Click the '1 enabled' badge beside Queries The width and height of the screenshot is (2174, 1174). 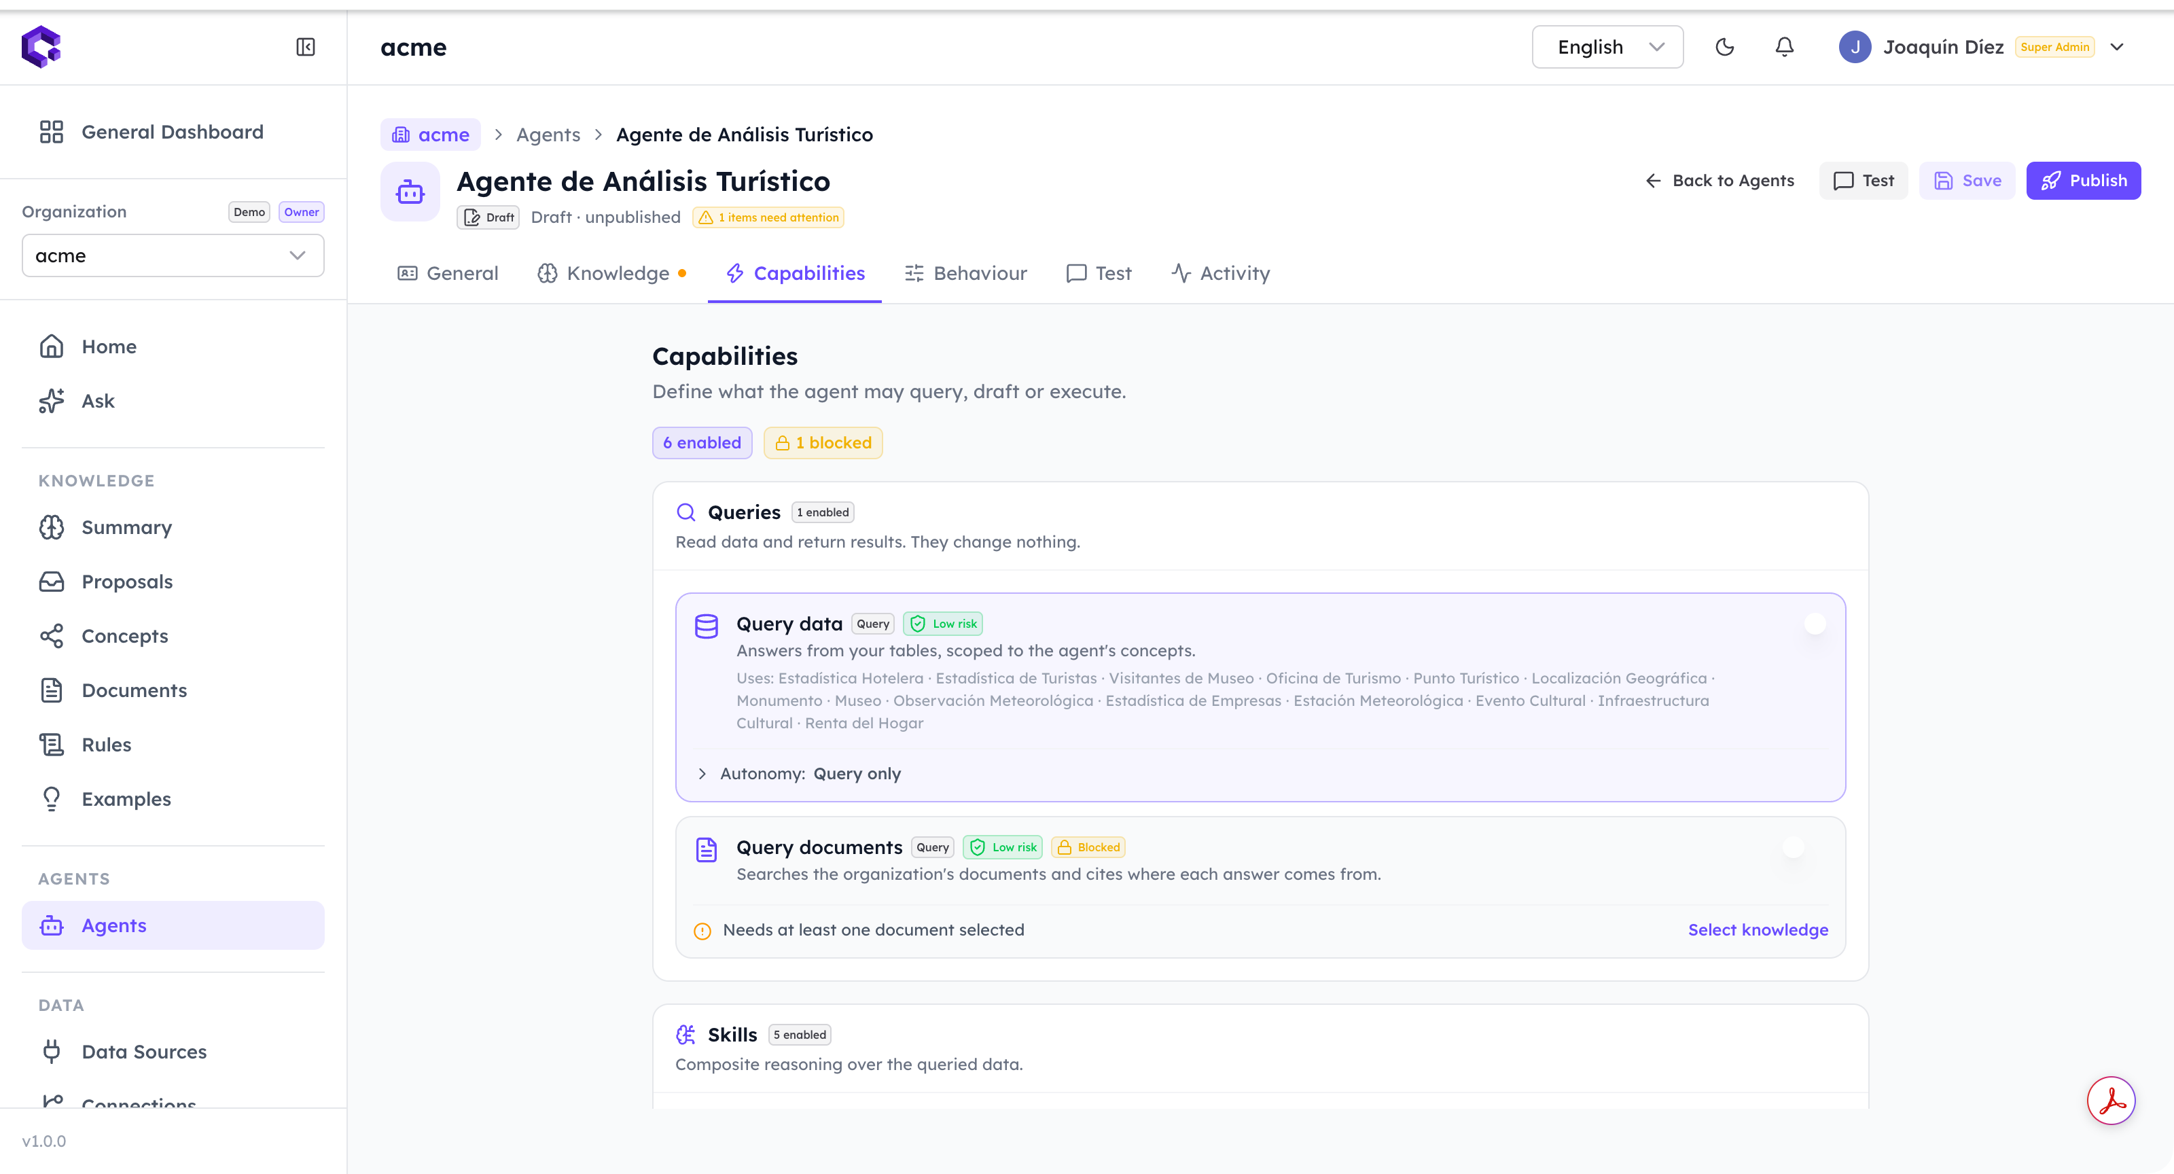(823, 512)
